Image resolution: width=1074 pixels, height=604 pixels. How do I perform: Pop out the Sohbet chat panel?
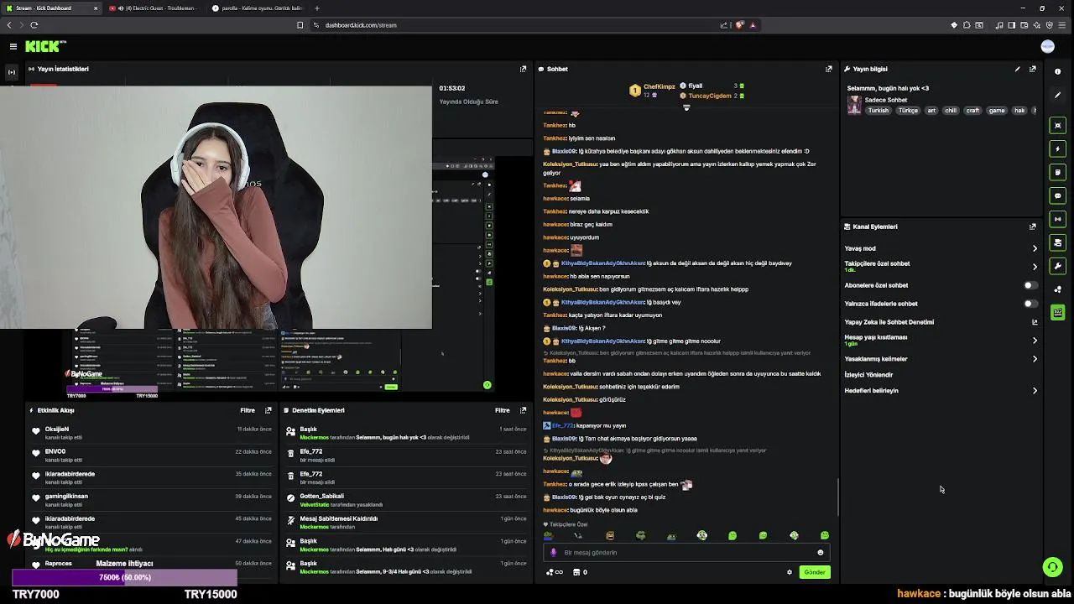point(828,69)
